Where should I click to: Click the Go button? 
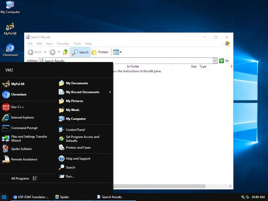[x=224, y=61]
